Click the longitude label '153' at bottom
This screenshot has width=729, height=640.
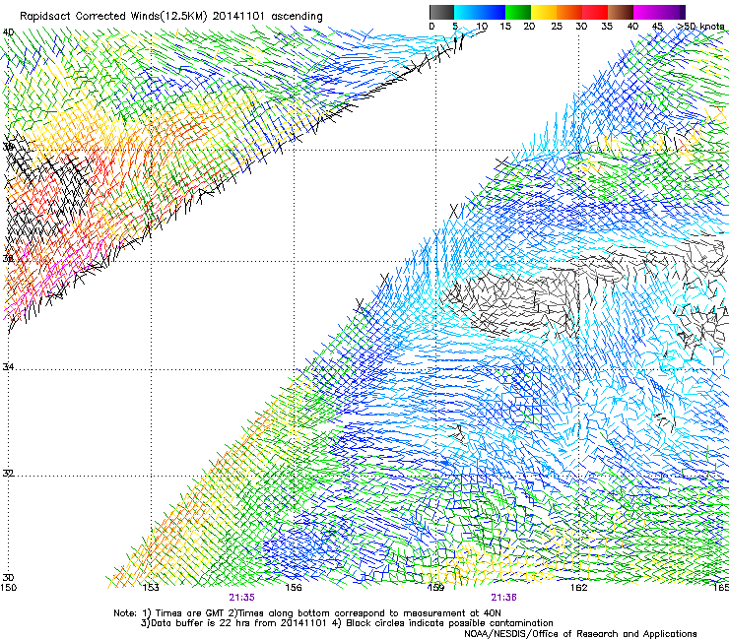[151, 588]
